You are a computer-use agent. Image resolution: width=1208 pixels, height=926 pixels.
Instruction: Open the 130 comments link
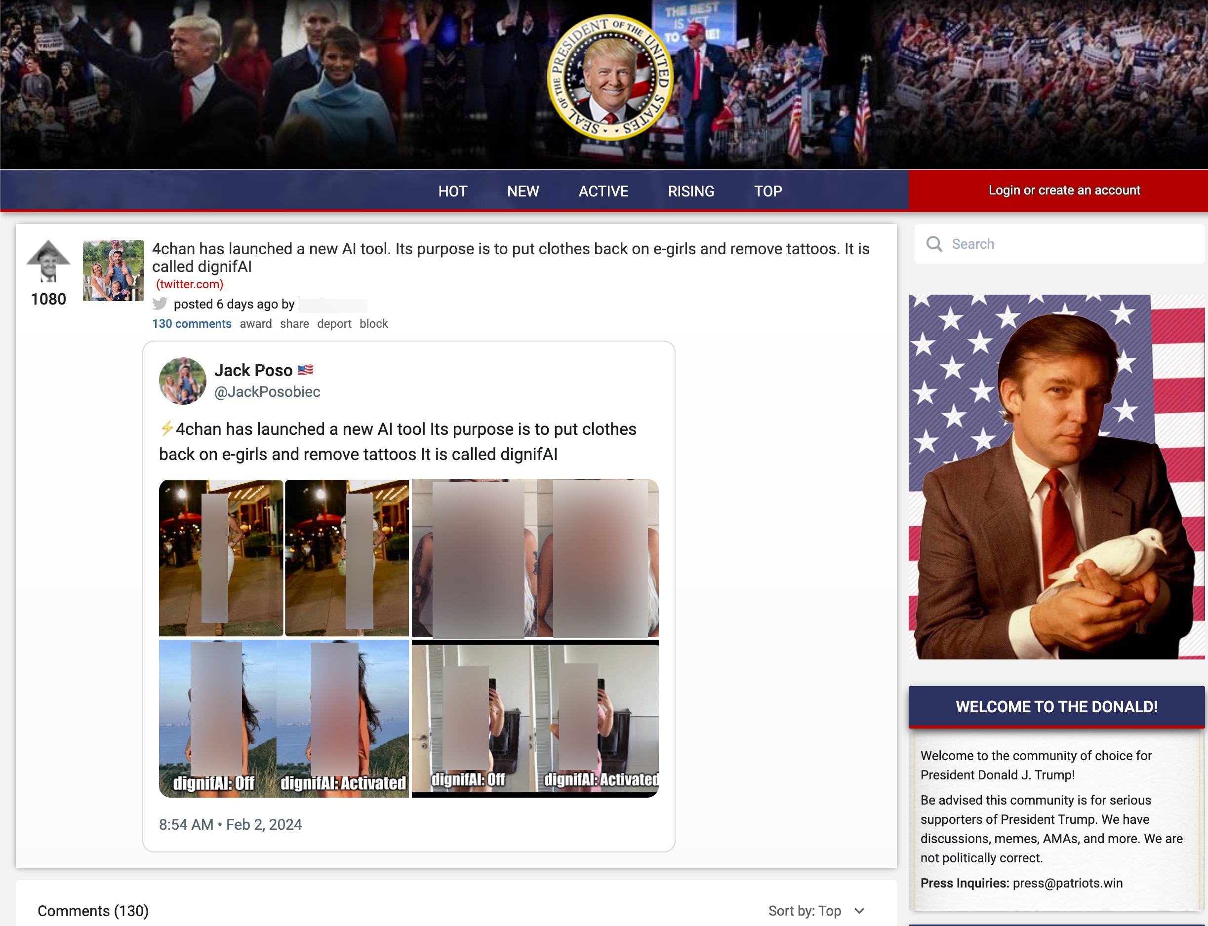coord(191,323)
